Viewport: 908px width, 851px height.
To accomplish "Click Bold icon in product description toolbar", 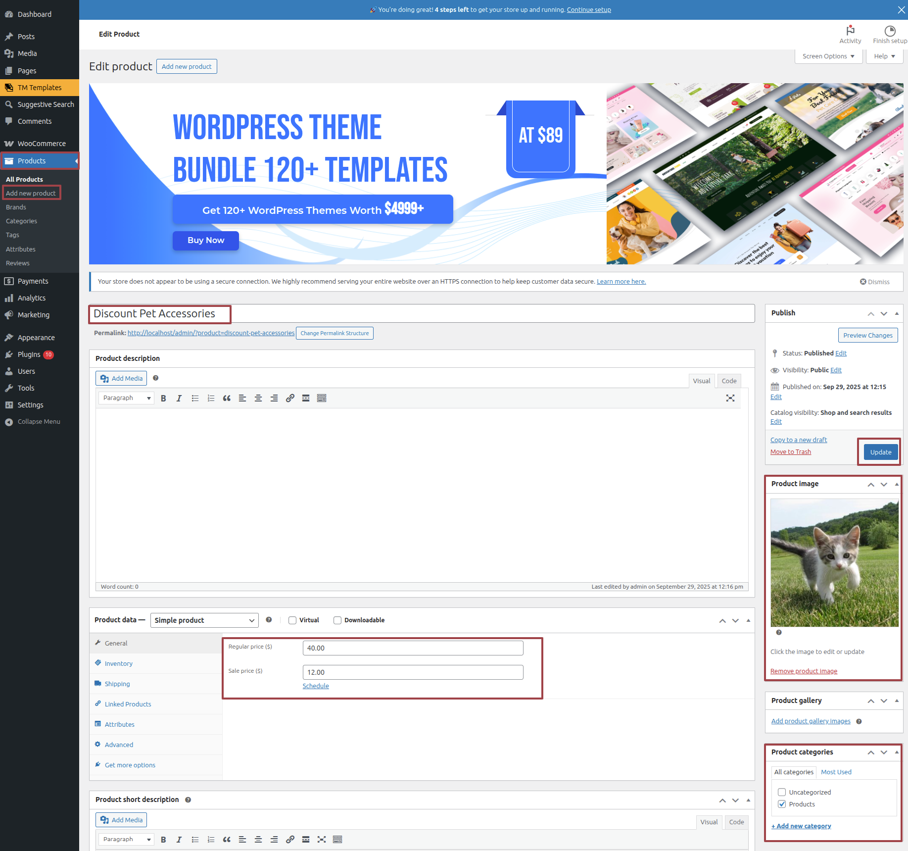I will tap(163, 398).
